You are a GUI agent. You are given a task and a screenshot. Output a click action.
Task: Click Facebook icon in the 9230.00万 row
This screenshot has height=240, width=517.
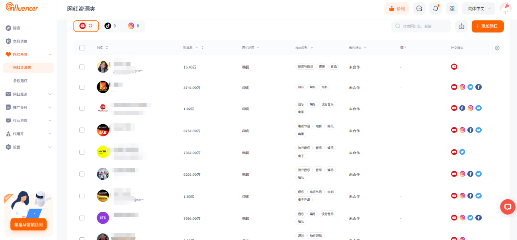(x=470, y=174)
